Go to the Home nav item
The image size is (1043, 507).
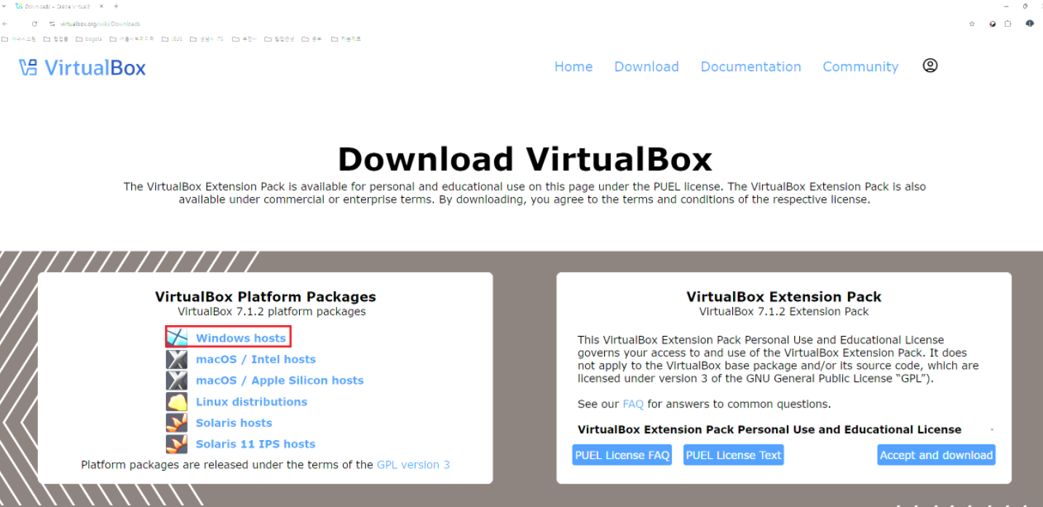coord(574,66)
